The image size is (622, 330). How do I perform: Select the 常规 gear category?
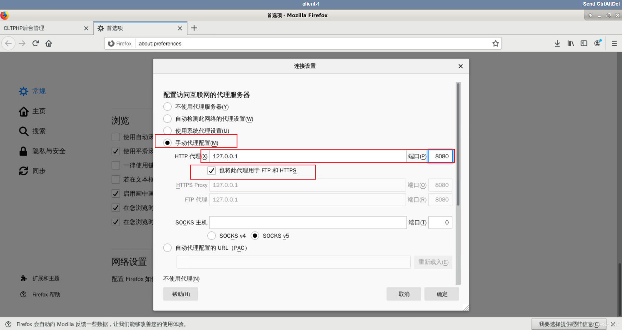coord(32,91)
